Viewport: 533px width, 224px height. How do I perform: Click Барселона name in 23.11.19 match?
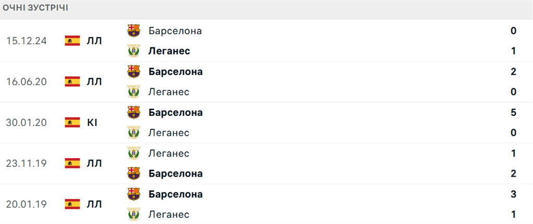(176, 174)
